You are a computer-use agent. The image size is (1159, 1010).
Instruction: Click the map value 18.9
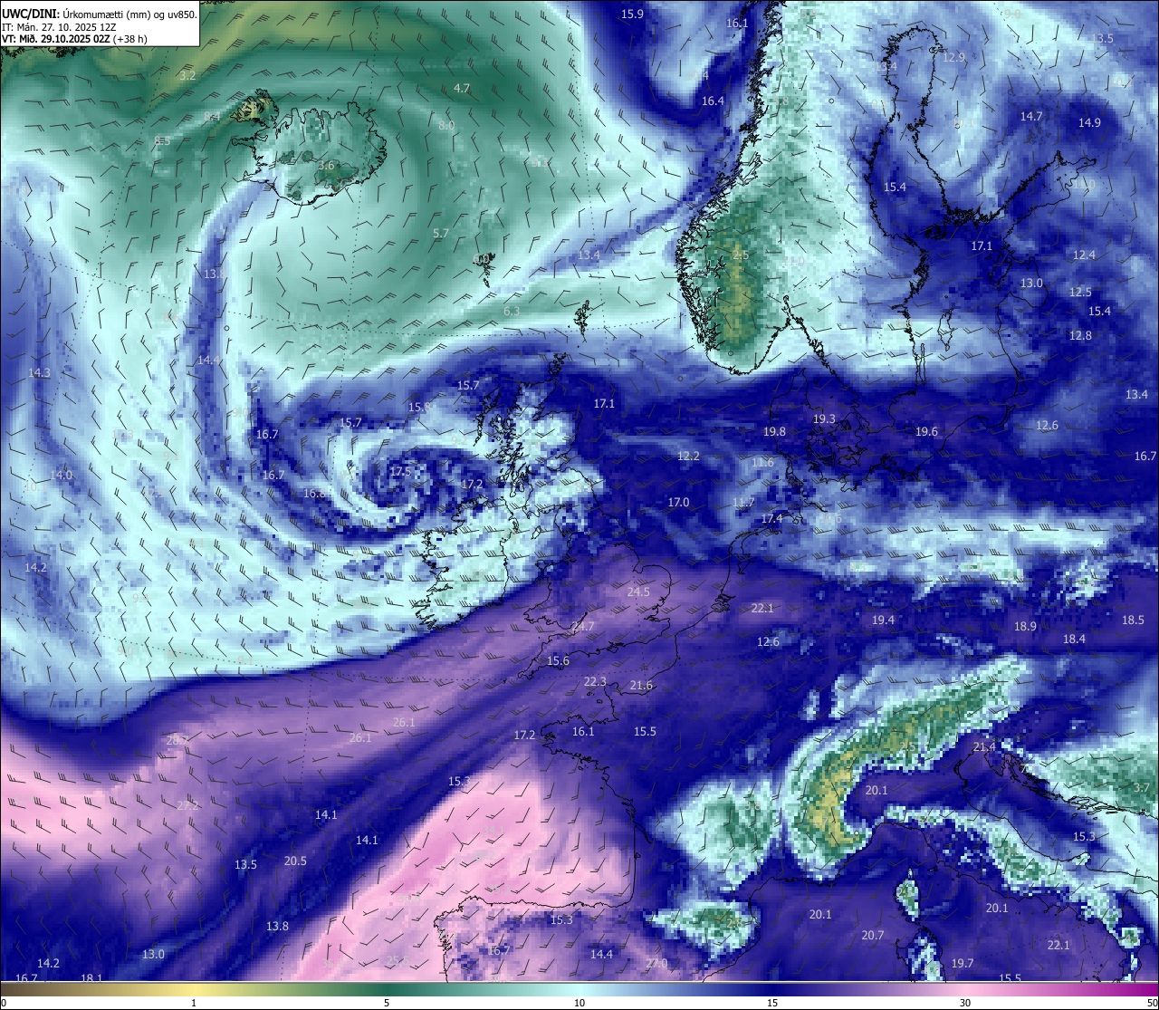1025,626
